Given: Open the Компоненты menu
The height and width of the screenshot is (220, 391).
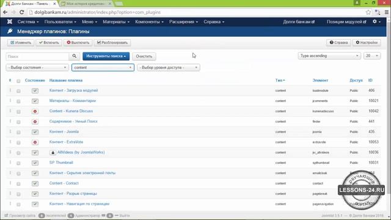Looking at the screenshot, I should tap(149, 22).
